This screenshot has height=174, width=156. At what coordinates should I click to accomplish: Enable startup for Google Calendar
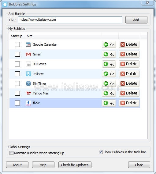tap(17, 44)
